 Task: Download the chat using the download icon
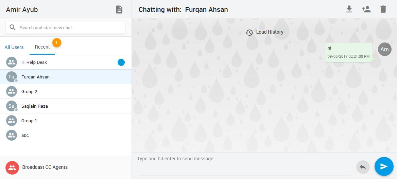tap(349, 9)
